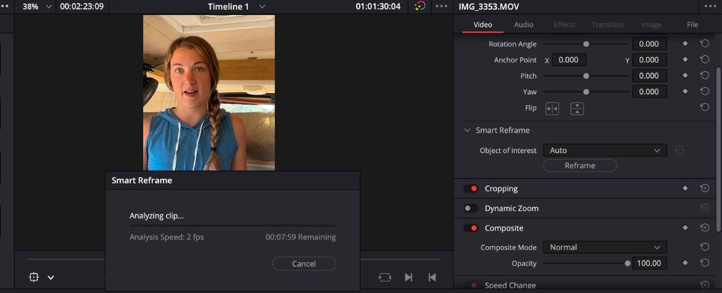722x293 pixels.
Task: Click the next clip skip icon
Action: pyautogui.click(x=409, y=277)
